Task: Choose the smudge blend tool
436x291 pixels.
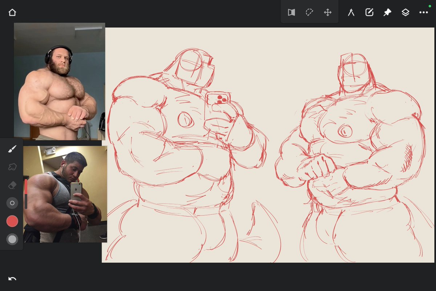Action: click(12, 167)
